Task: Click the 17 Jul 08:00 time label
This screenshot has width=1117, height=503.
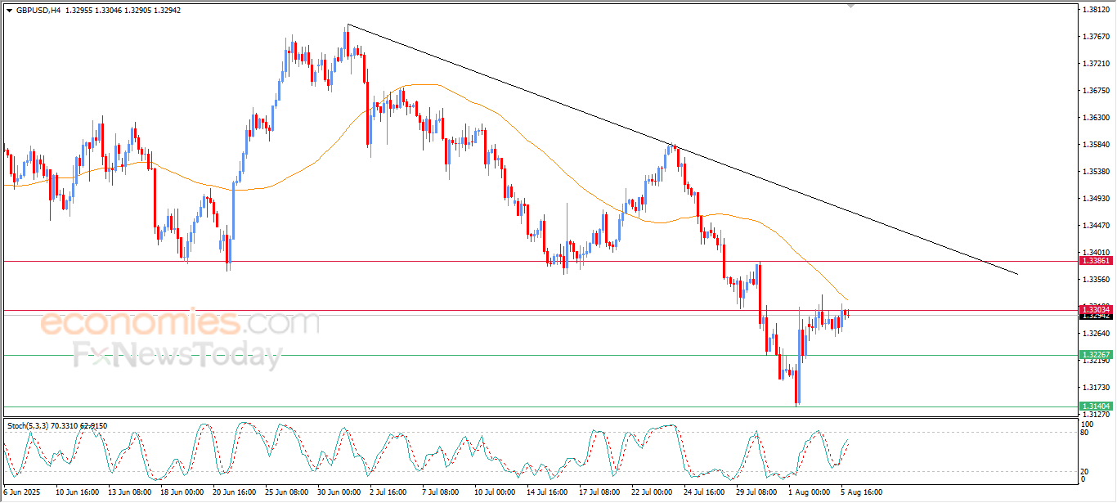Action: coord(600,493)
